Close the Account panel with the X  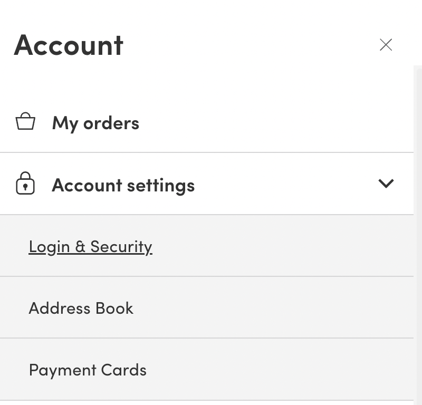[x=386, y=45]
